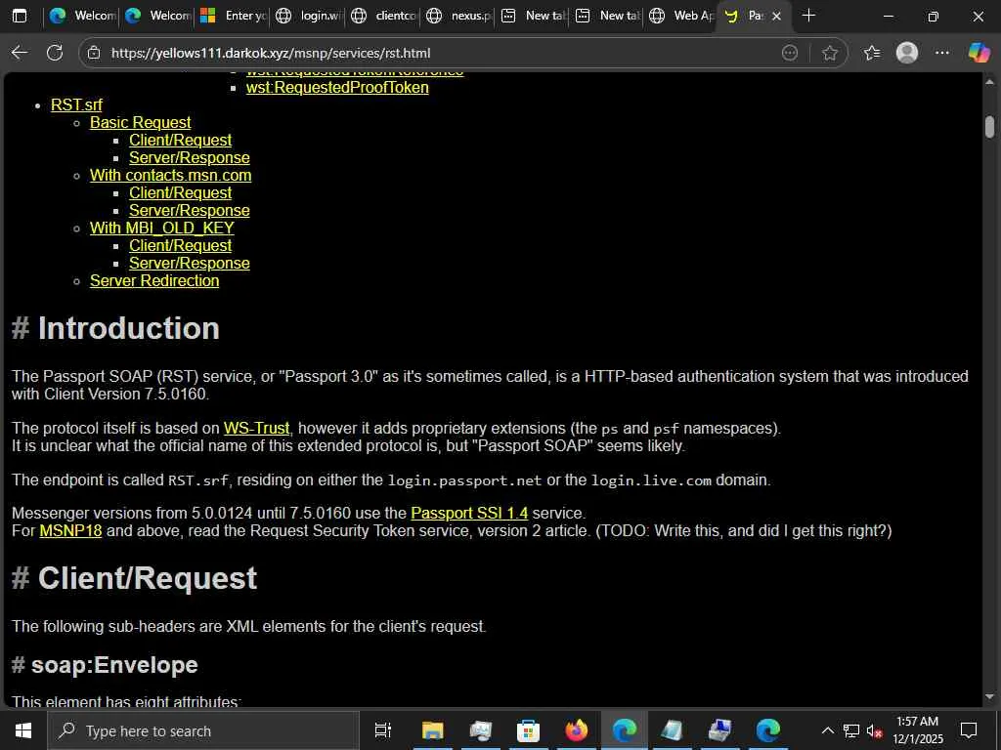The width and height of the screenshot is (1001, 750).
Task: Switch to the login.wi tab
Action: (308, 16)
